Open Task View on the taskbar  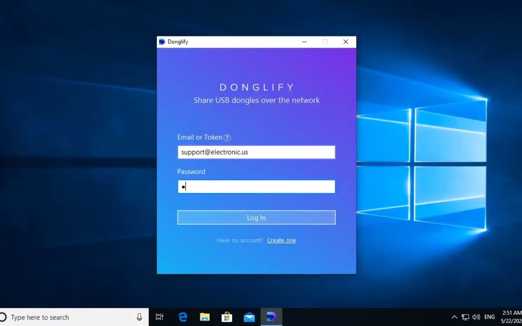point(159,317)
